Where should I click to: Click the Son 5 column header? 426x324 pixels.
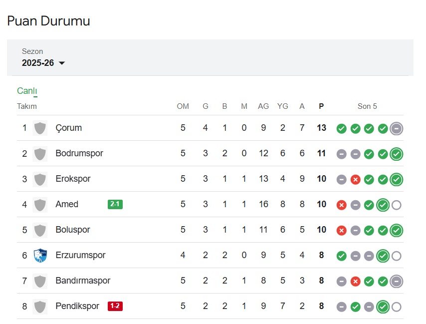(367, 106)
